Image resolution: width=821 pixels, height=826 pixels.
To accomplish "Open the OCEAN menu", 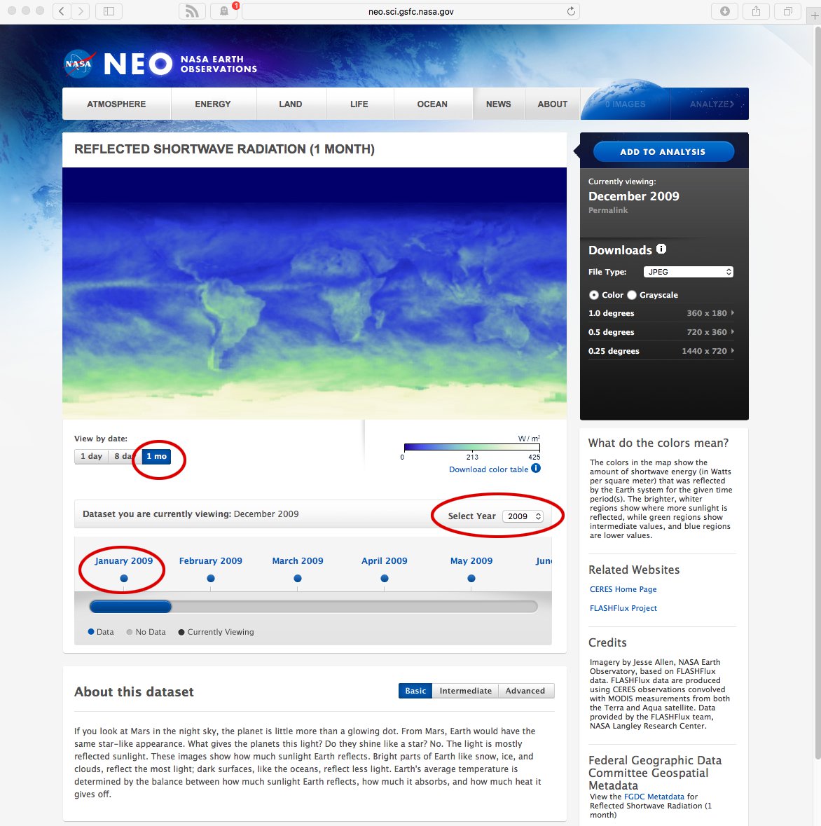I will [x=432, y=104].
